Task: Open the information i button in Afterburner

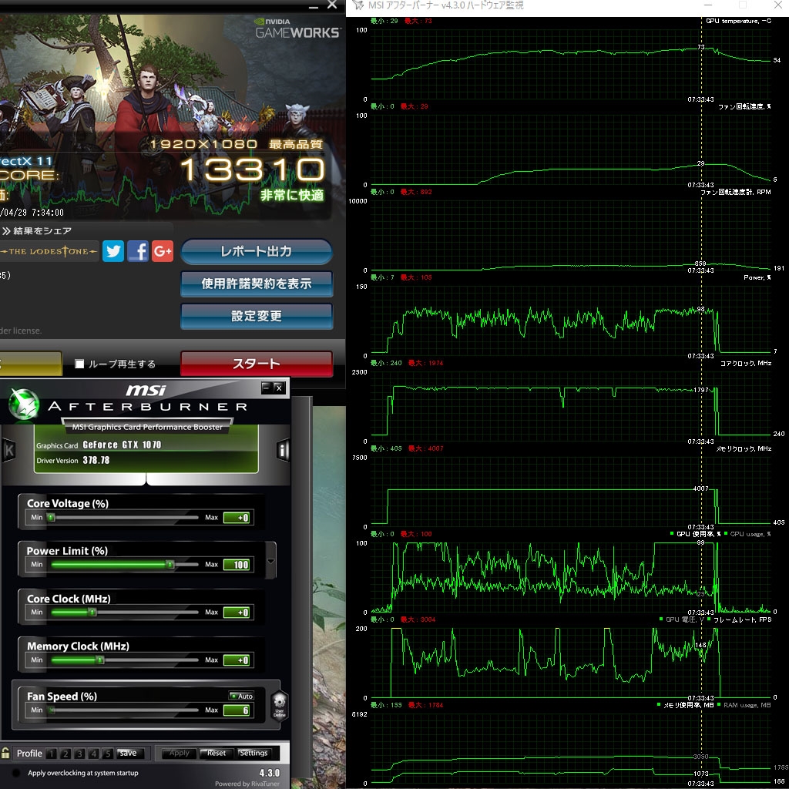Action: pos(284,450)
